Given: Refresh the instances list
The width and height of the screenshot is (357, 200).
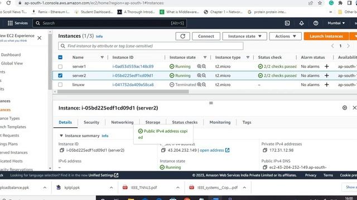Looking at the screenshot, I should click(x=182, y=36).
